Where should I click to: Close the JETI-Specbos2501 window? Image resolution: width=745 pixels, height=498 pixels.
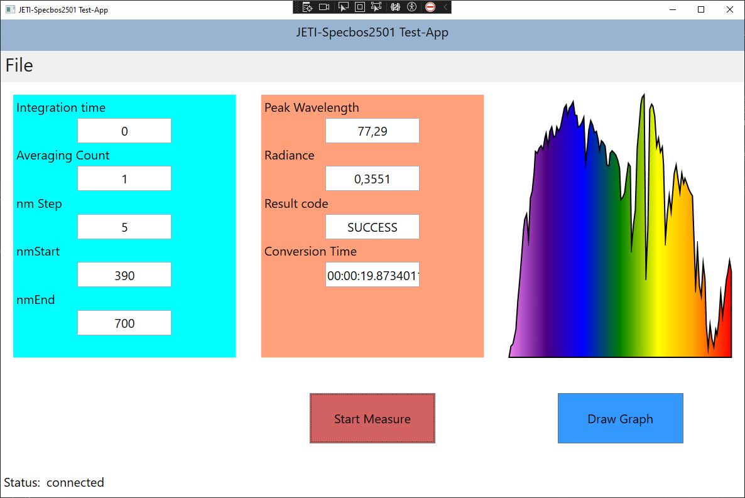(730, 9)
